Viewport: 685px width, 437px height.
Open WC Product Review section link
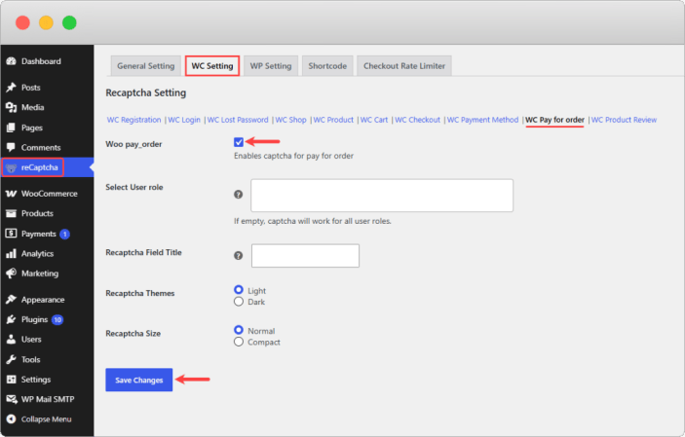pyautogui.click(x=624, y=120)
